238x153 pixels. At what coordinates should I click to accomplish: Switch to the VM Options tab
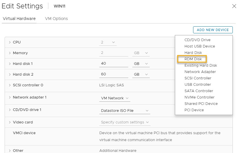pos(56,19)
